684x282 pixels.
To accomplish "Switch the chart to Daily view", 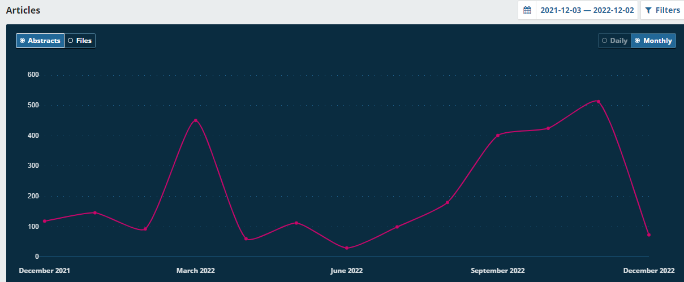I will click(614, 41).
